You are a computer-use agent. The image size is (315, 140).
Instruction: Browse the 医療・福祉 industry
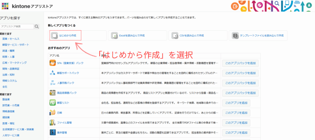pos(8,123)
